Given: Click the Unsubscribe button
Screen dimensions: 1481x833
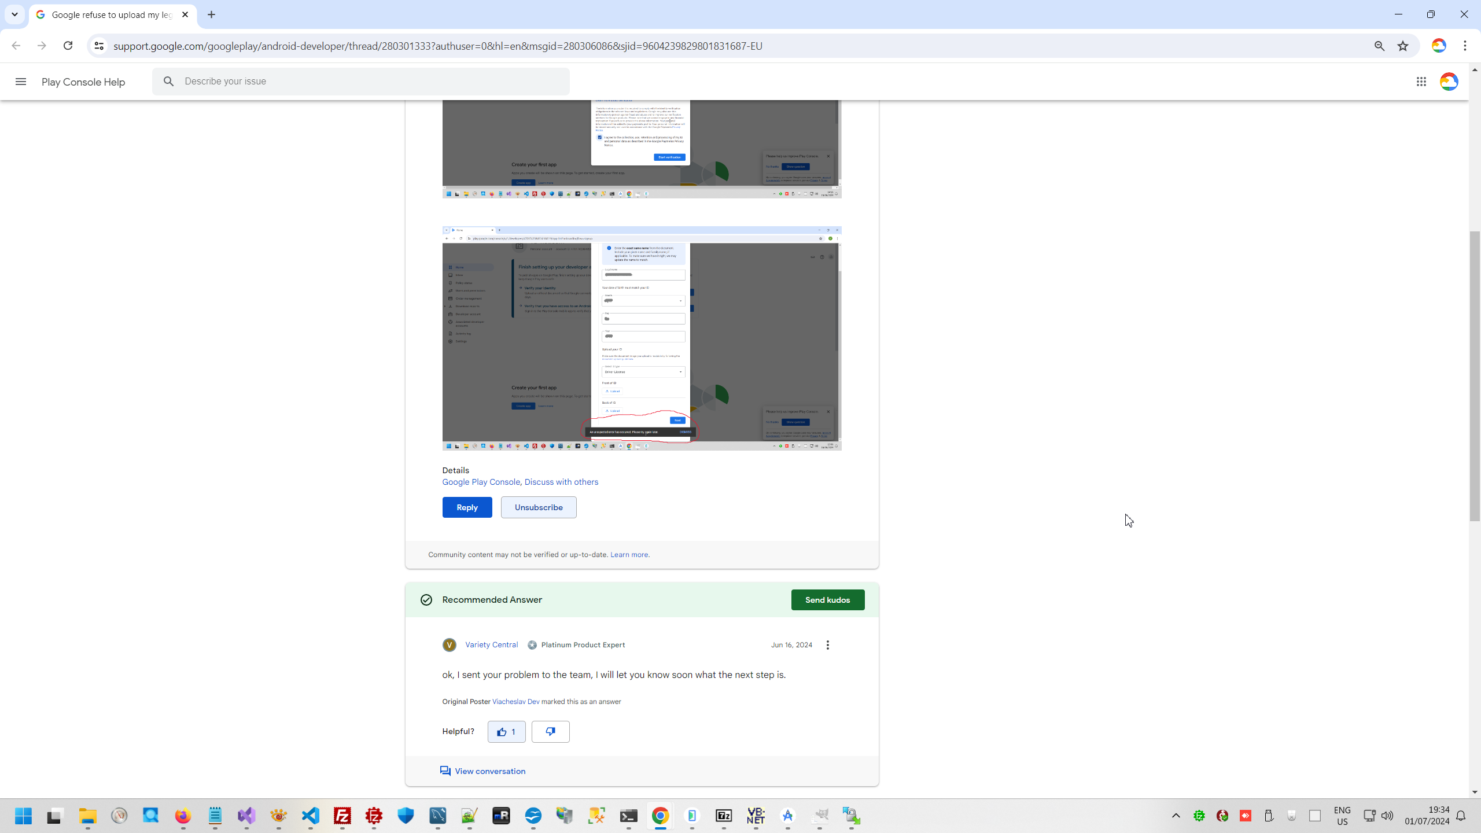Looking at the screenshot, I should pyautogui.click(x=538, y=507).
